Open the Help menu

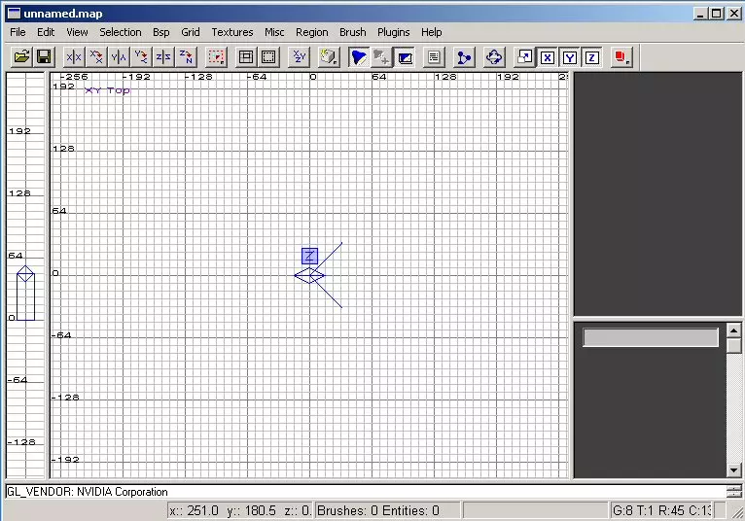click(x=432, y=32)
